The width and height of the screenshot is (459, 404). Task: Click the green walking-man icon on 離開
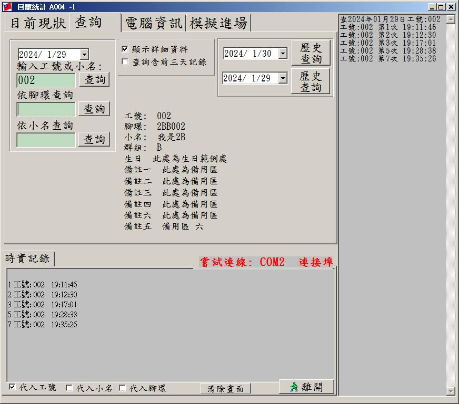(x=294, y=387)
